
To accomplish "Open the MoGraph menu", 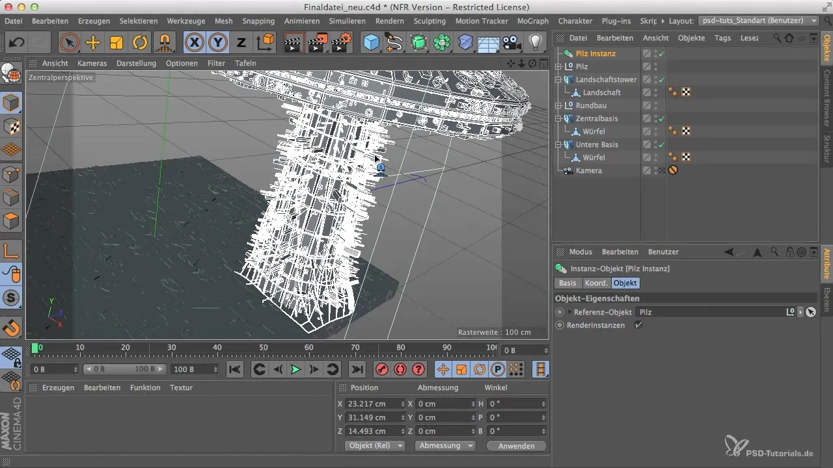I will 532,21.
